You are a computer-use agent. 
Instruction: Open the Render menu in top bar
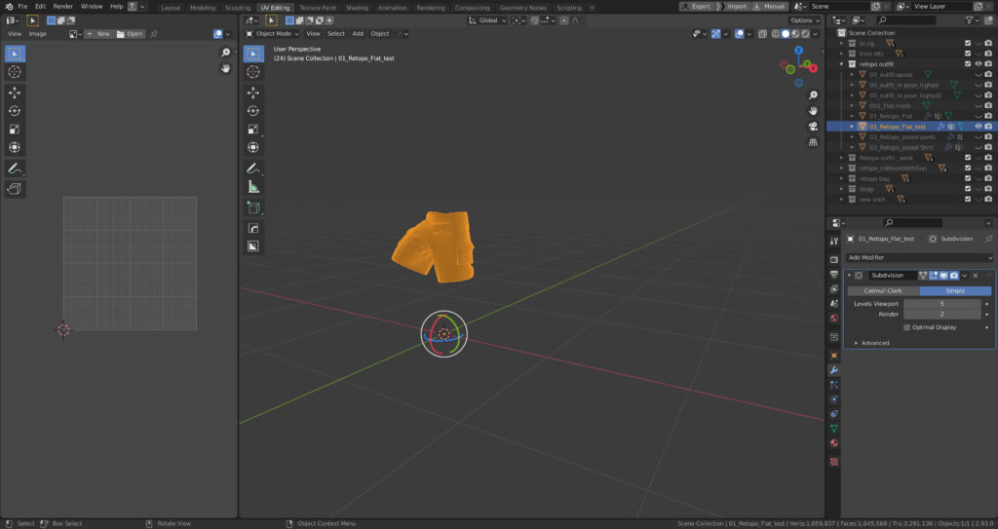pos(62,6)
